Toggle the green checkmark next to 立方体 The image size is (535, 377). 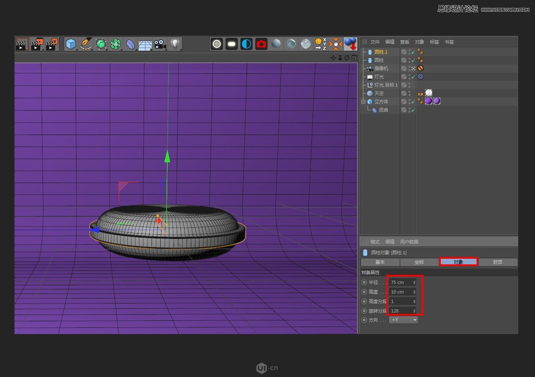(412, 101)
